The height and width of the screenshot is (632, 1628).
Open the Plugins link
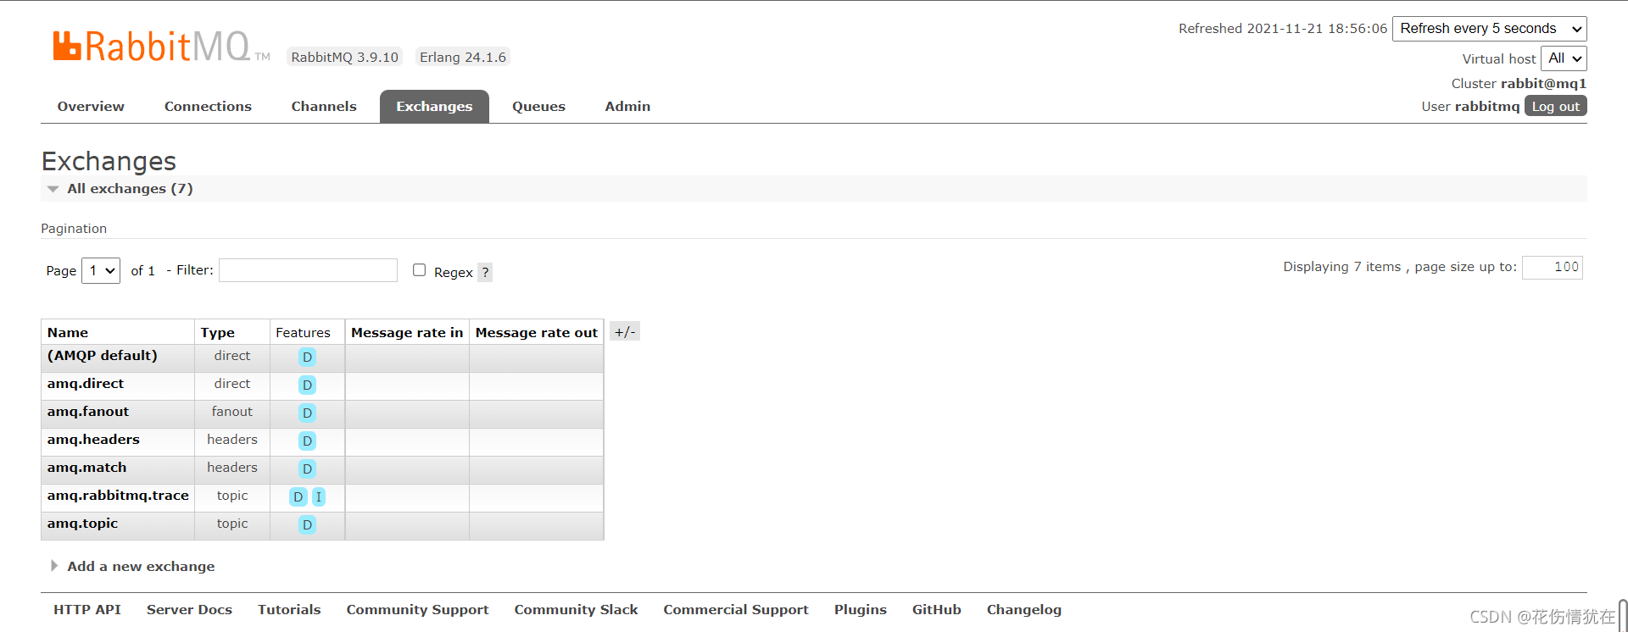(x=860, y=609)
